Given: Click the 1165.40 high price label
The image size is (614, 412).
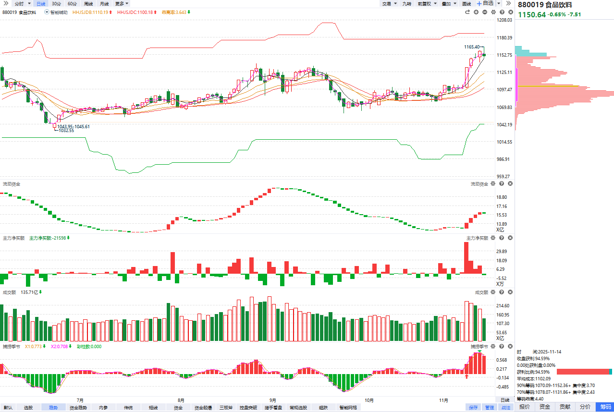Looking at the screenshot, I should 471,47.
